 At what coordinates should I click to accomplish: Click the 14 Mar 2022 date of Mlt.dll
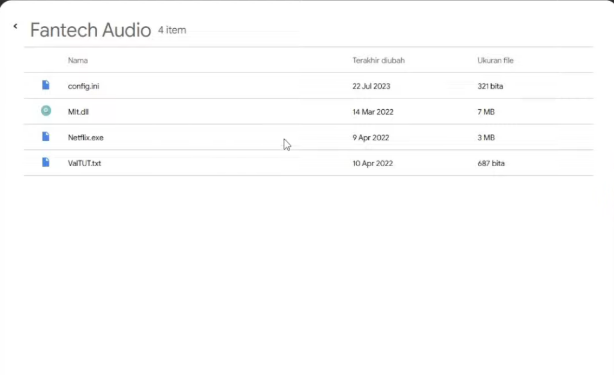[x=373, y=112]
